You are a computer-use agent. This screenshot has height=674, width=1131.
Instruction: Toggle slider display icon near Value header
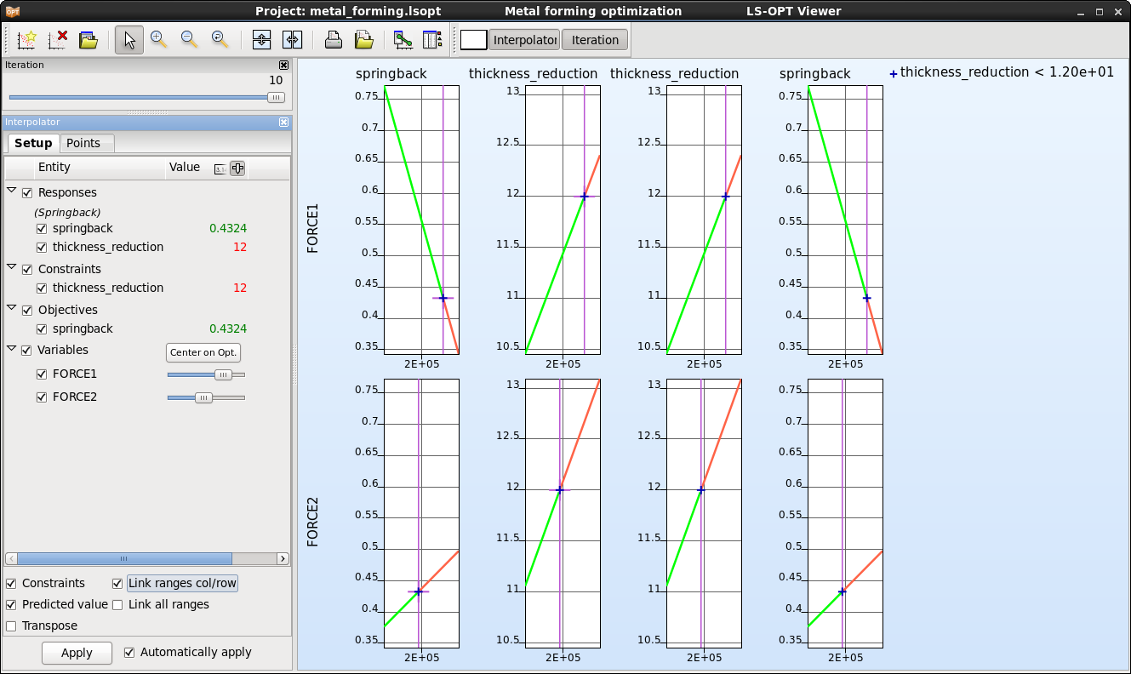[237, 168]
